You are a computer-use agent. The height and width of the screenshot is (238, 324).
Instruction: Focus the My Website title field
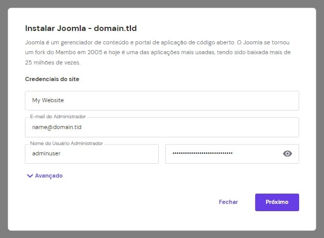pyautogui.click(x=161, y=101)
